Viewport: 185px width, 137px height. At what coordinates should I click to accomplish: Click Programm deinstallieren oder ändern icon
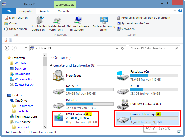[x=119, y=18]
